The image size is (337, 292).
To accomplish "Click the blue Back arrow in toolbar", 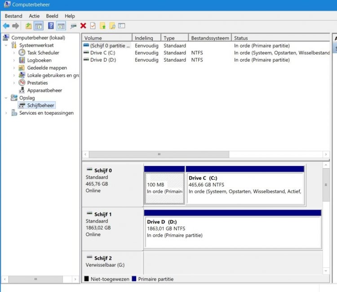I will pos(6,26).
